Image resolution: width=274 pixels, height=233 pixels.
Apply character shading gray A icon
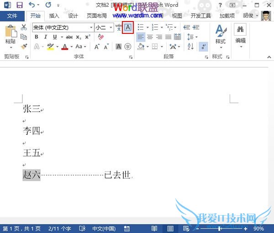coord(118,46)
